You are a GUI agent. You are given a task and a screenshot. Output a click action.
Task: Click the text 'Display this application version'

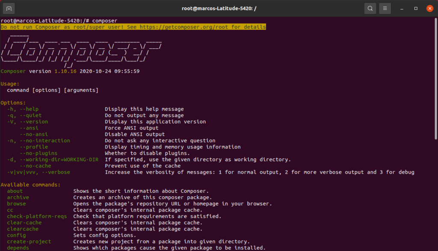[x=155, y=122]
